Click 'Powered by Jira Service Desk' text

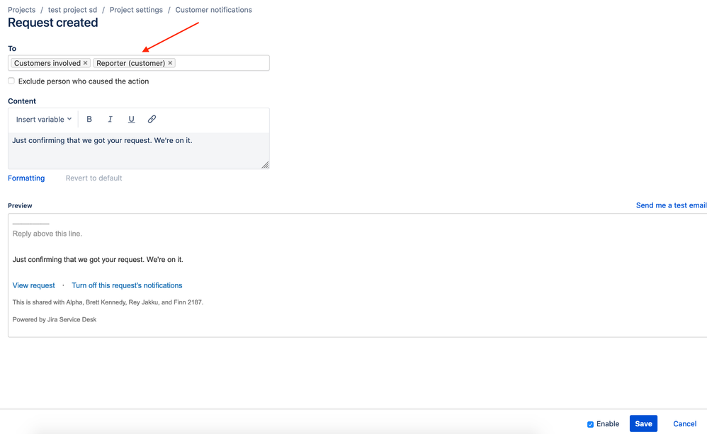[55, 319]
